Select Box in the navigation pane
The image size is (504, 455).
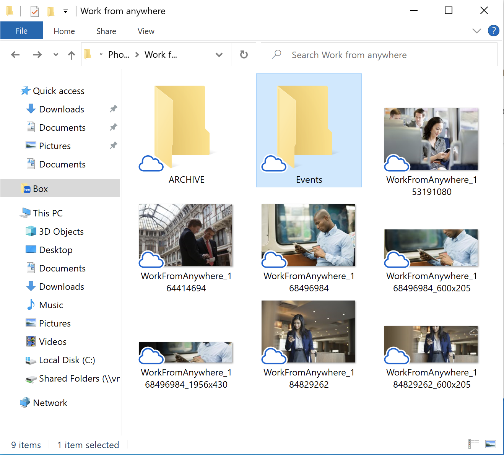[40, 189]
